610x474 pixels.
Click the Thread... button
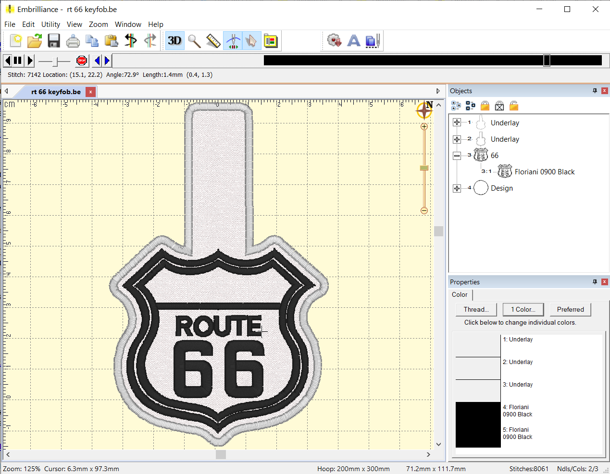(x=476, y=310)
